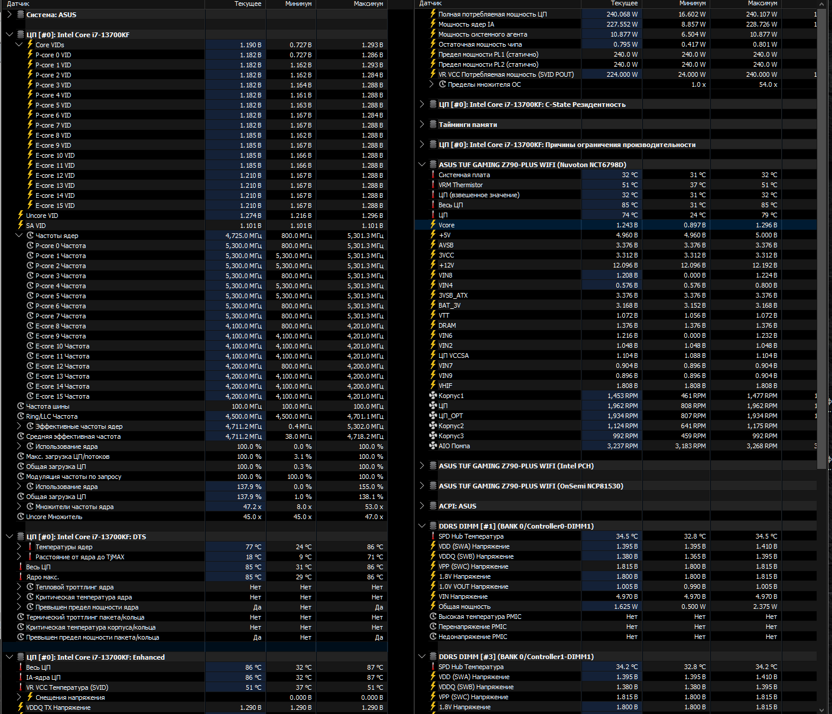Expand Пределы множителя ОС
Image resolution: width=832 pixels, height=714 pixels.
pos(431,84)
